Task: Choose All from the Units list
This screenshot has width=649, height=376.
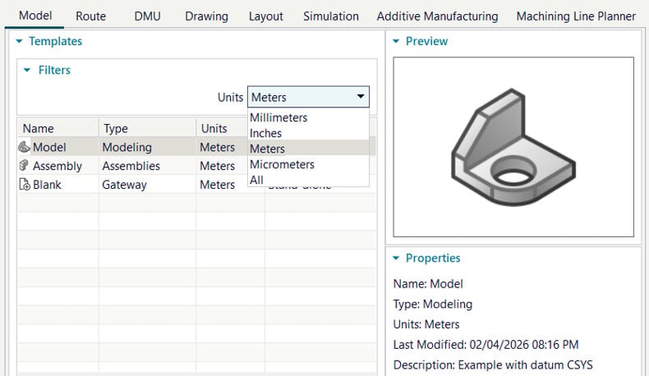Action: (x=308, y=180)
